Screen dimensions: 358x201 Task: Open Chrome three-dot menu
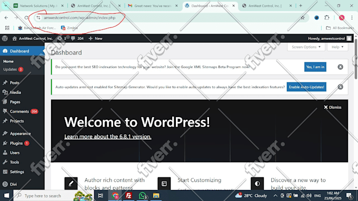352,17
